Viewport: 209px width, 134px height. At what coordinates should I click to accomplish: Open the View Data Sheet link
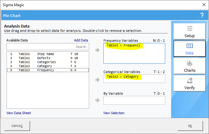pyautogui.click(x=19, y=113)
